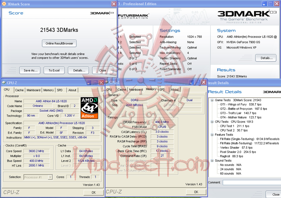The height and width of the screenshot is (198, 281).
Task: Click the HT Link 2000.1 MHz value
Action: [x=36, y=166]
